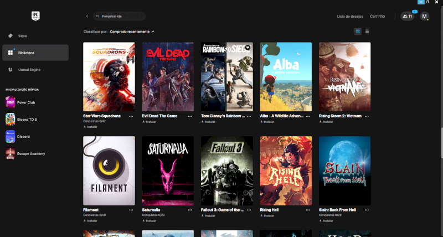The image size is (443, 237).
Task: Open the M profile avatar menu
Action: coord(424,17)
